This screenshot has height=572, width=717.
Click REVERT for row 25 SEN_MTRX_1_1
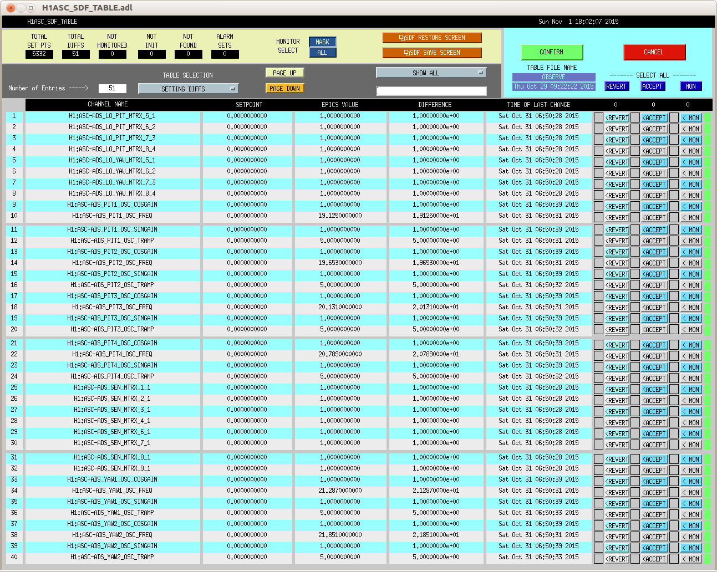617,390
